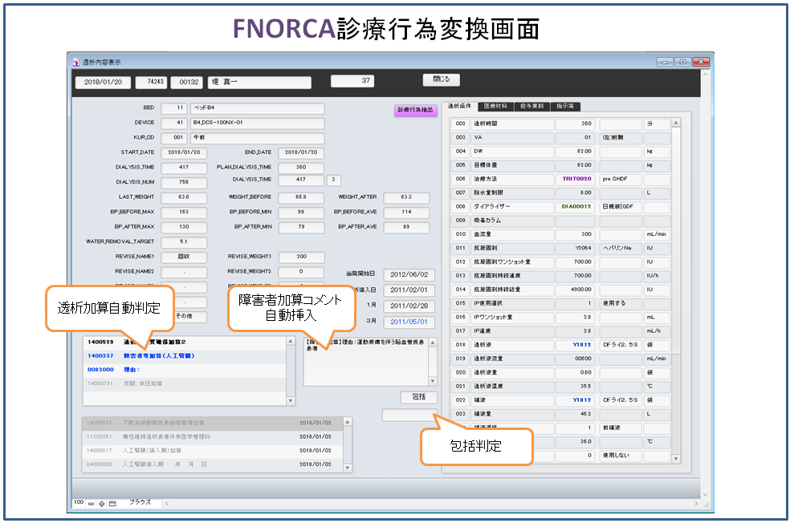Click the BP_AFTER_AVE field showing 89
This screenshot has height=523, width=790.
(x=406, y=227)
